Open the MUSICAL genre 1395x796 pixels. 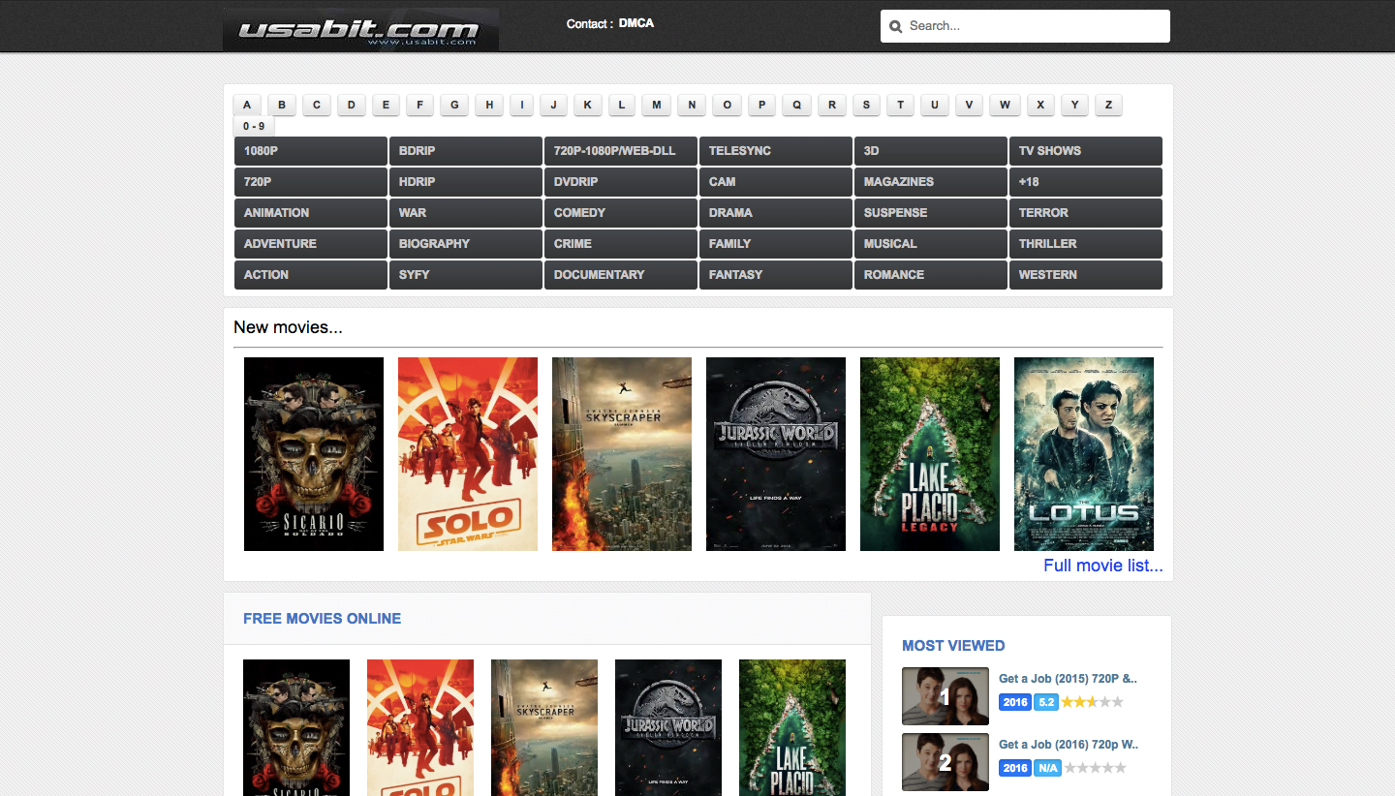click(931, 244)
